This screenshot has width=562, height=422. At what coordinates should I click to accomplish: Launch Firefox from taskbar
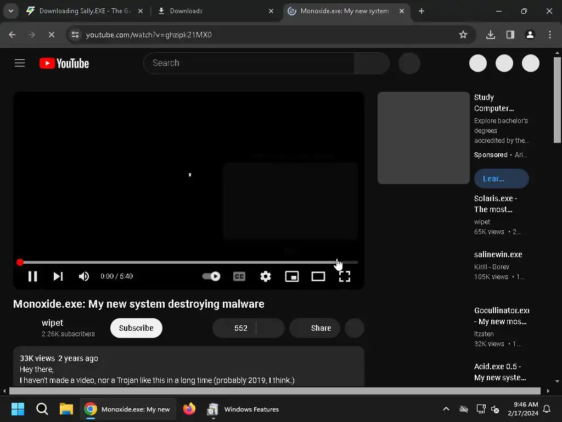click(x=189, y=409)
